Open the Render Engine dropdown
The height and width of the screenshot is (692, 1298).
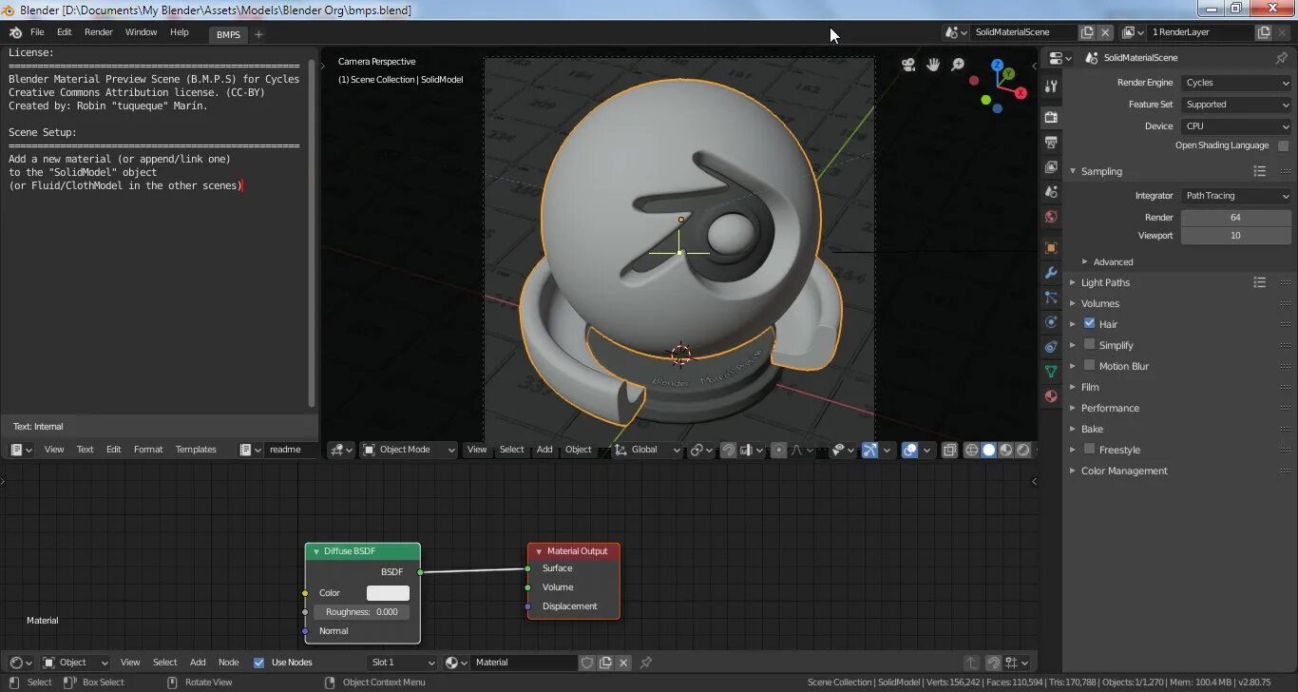click(x=1236, y=83)
